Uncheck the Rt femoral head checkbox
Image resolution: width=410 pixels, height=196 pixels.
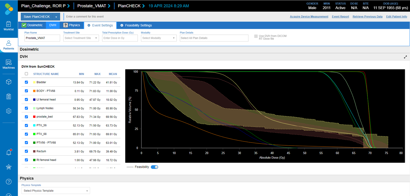pos(26,160)
